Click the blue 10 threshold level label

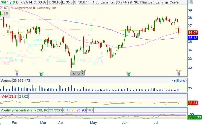pyautogui.click(x=69, y=110)
